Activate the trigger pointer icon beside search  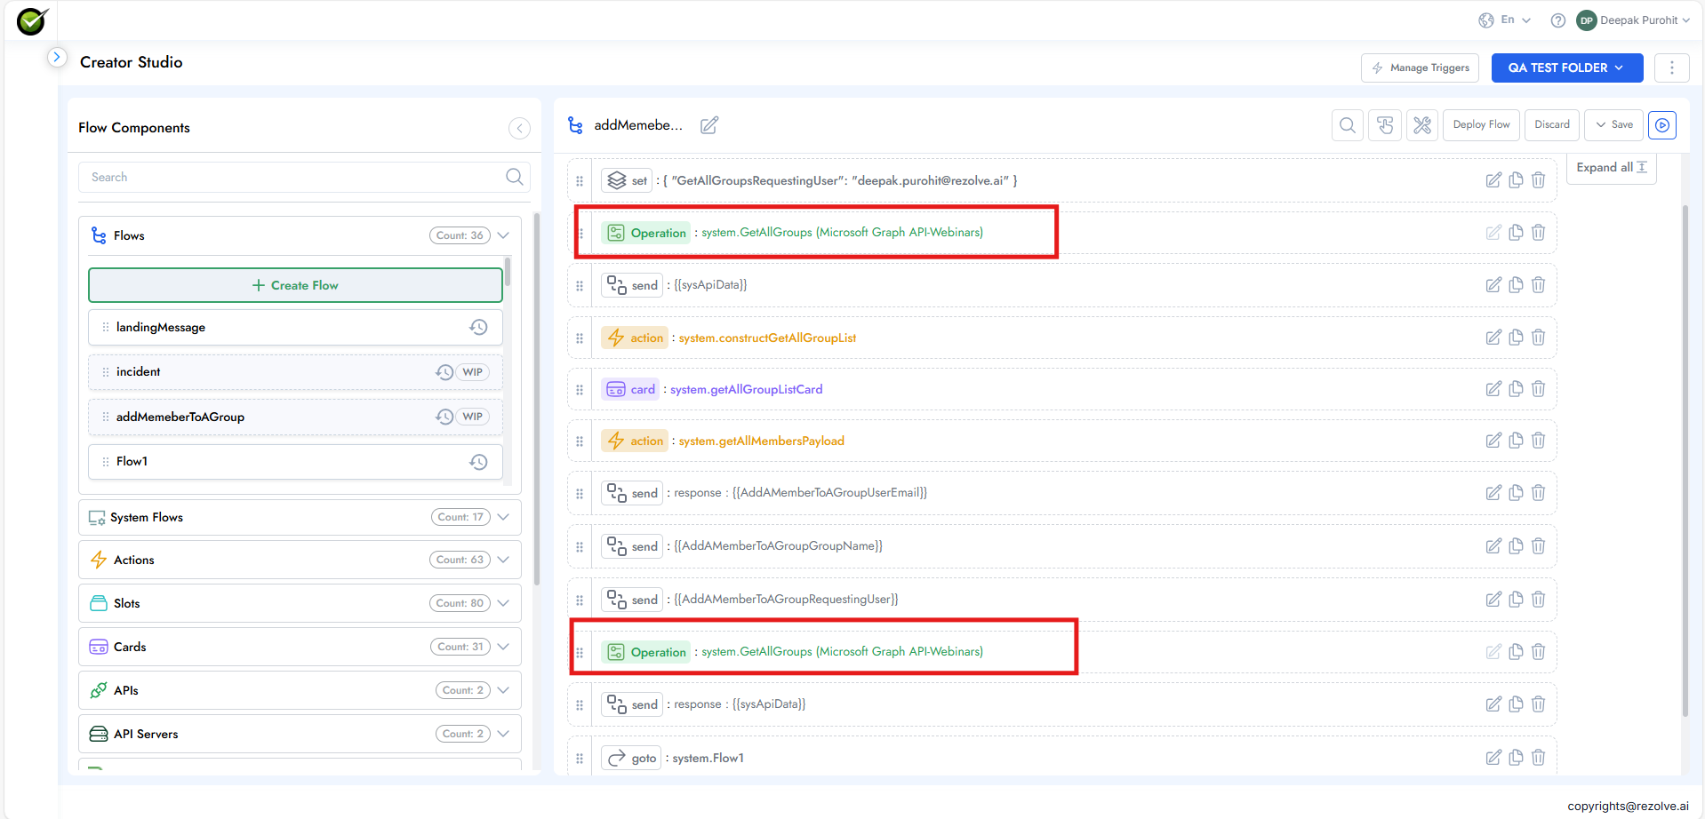(x=1384, y=125)
